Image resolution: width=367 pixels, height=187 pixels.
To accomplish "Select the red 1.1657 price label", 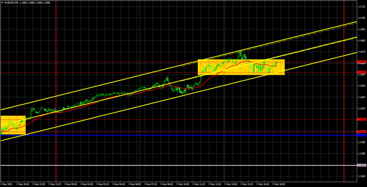I will pyautogui.click(x=361, y=72).
